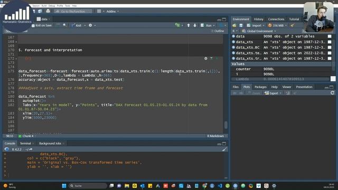The image size is (338, 190).
Task: Clear environment objects with broom icon
Action: click(x=292, y=25)
